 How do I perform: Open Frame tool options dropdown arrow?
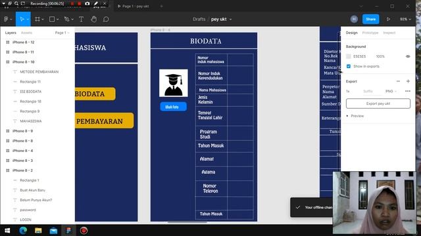pos(43,19)
